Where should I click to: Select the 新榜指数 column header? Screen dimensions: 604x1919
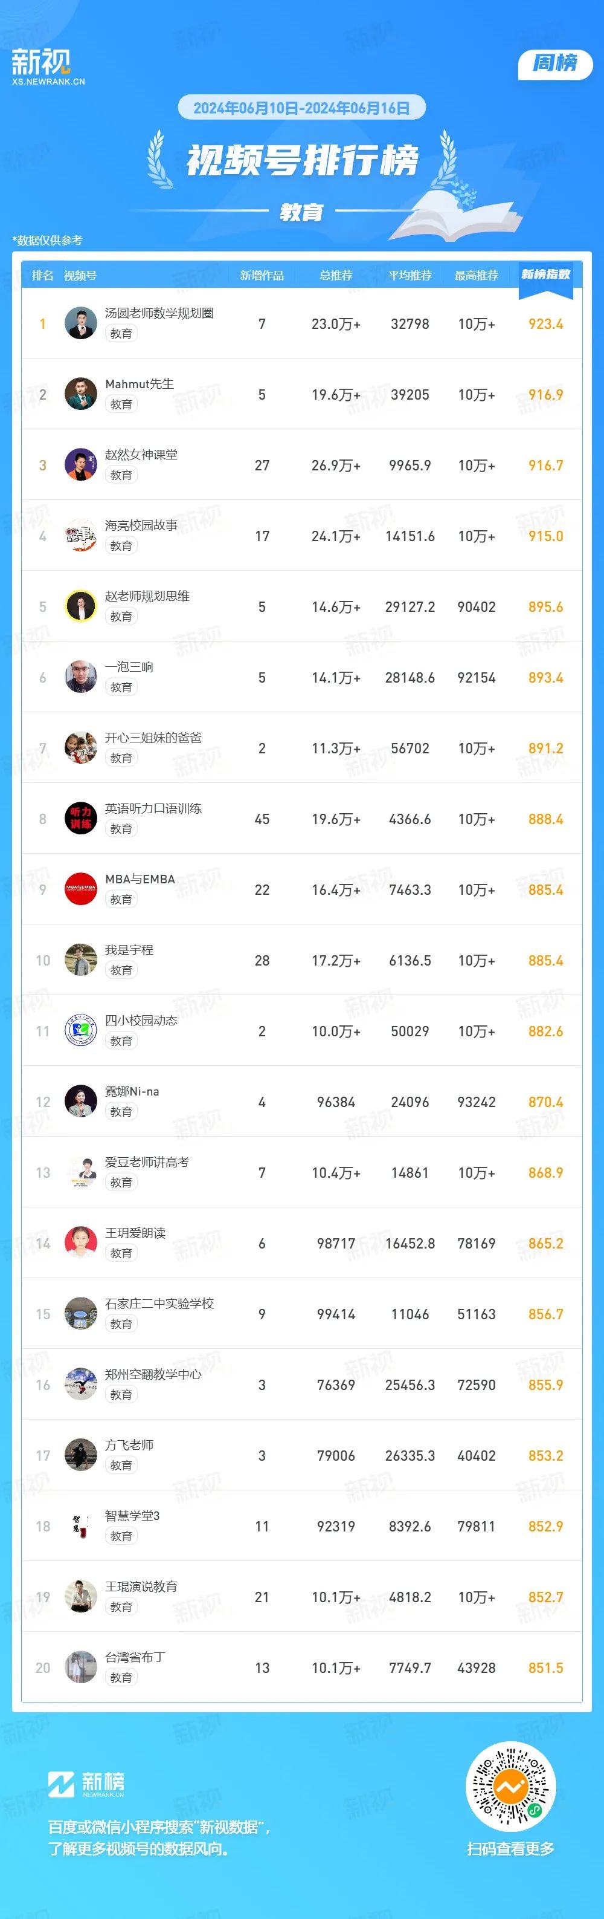pyautogui.click(x=546, y=274)
